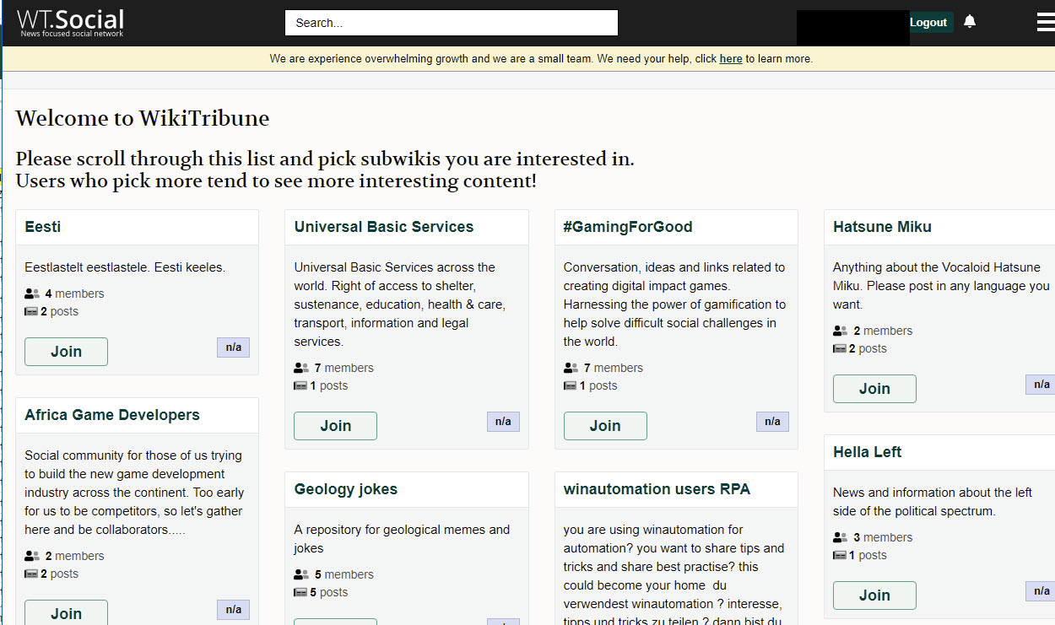The image size is (1055, 625).
Task: Click posts icon in Geology jokes card
Action: 300,592
